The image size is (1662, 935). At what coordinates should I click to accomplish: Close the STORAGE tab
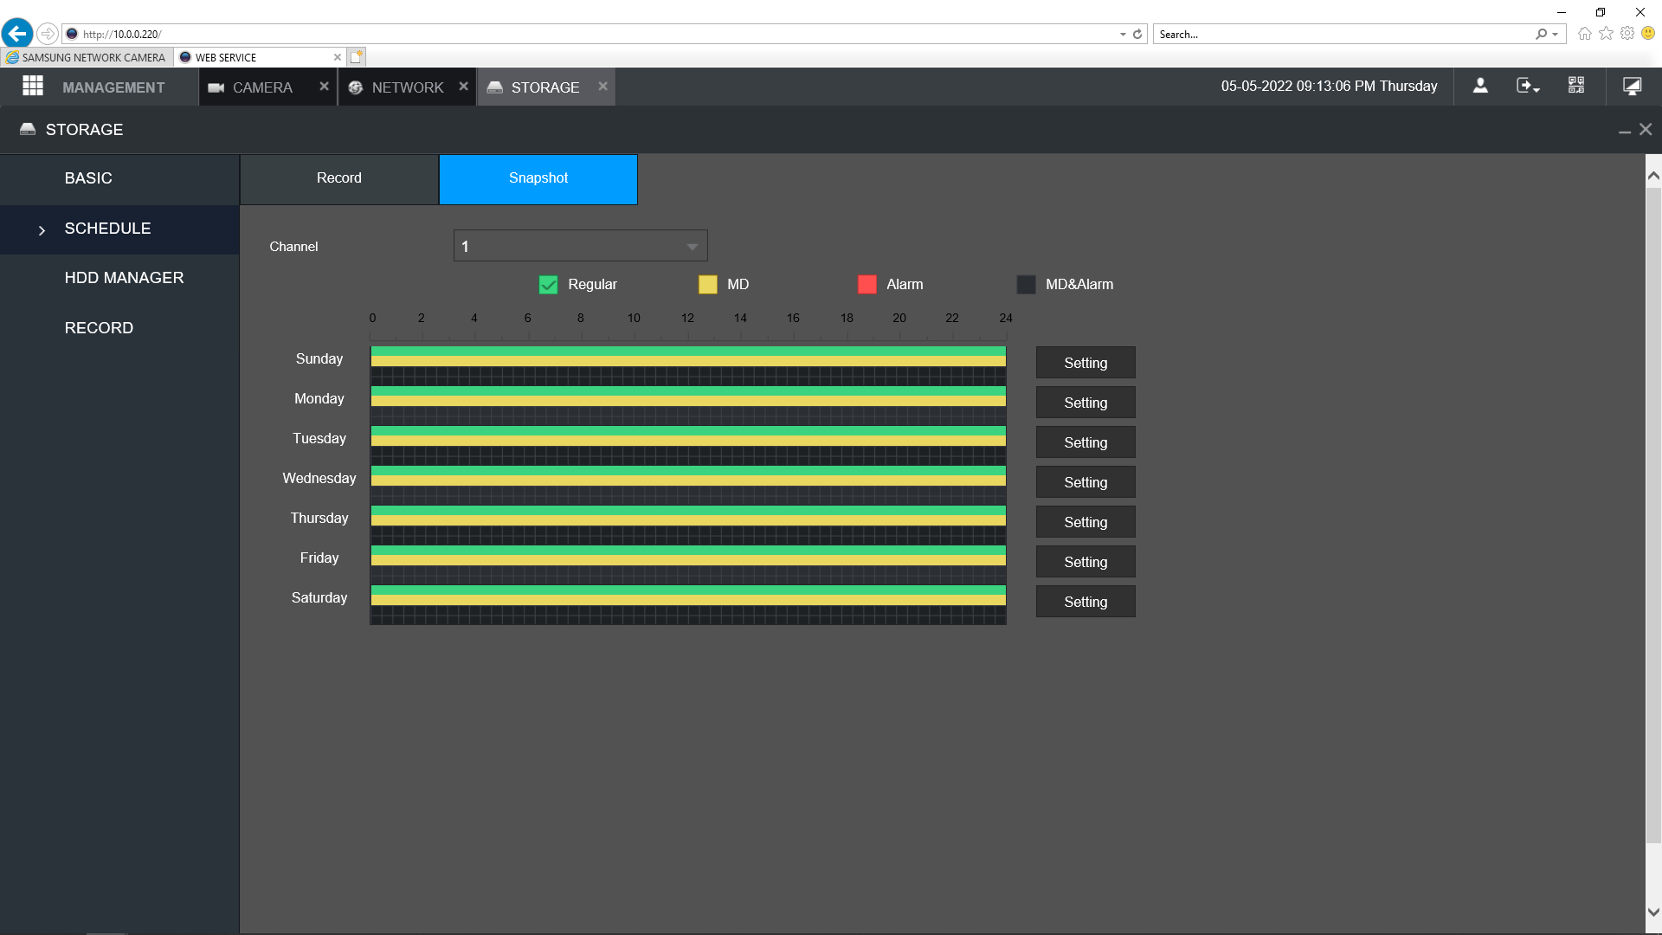click(602, 87)
